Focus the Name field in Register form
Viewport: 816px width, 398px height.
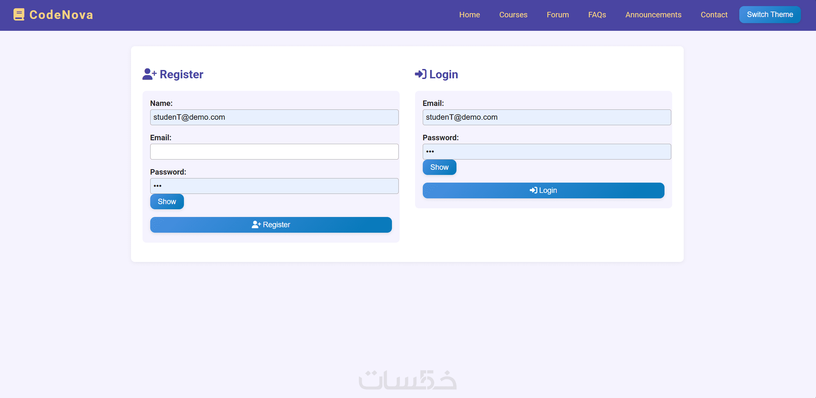(274, 117)
